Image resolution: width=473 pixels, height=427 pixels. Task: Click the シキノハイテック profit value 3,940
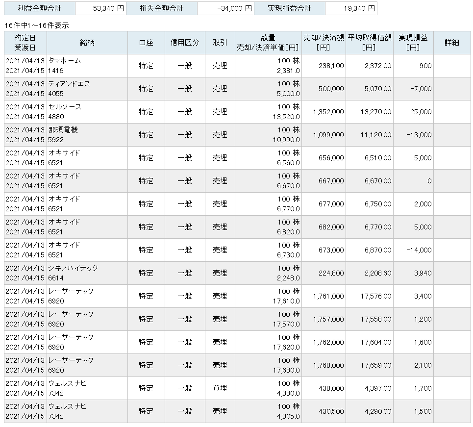[423, 273]
